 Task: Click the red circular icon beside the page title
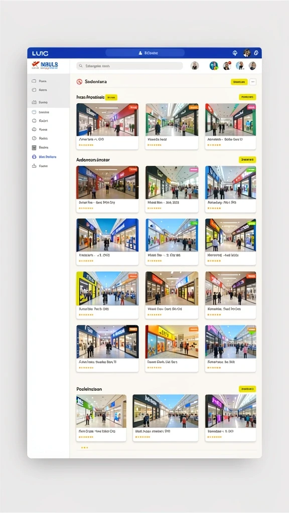click(79, 82)
